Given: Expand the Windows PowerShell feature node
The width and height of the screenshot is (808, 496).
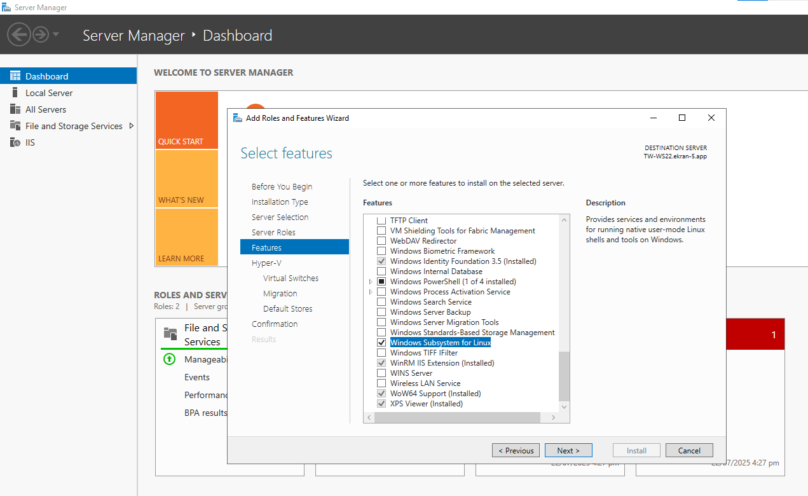Looking at the screenshot, I should [x=371, y=282].
